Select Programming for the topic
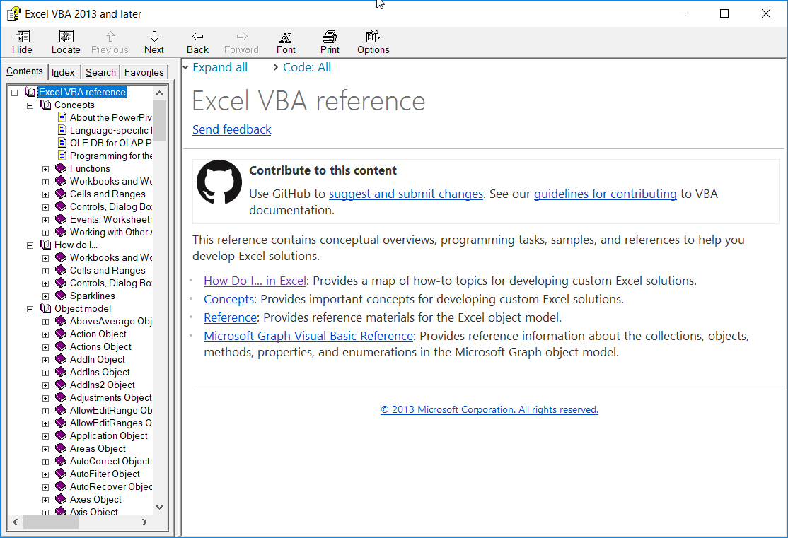 click(110, 156)
